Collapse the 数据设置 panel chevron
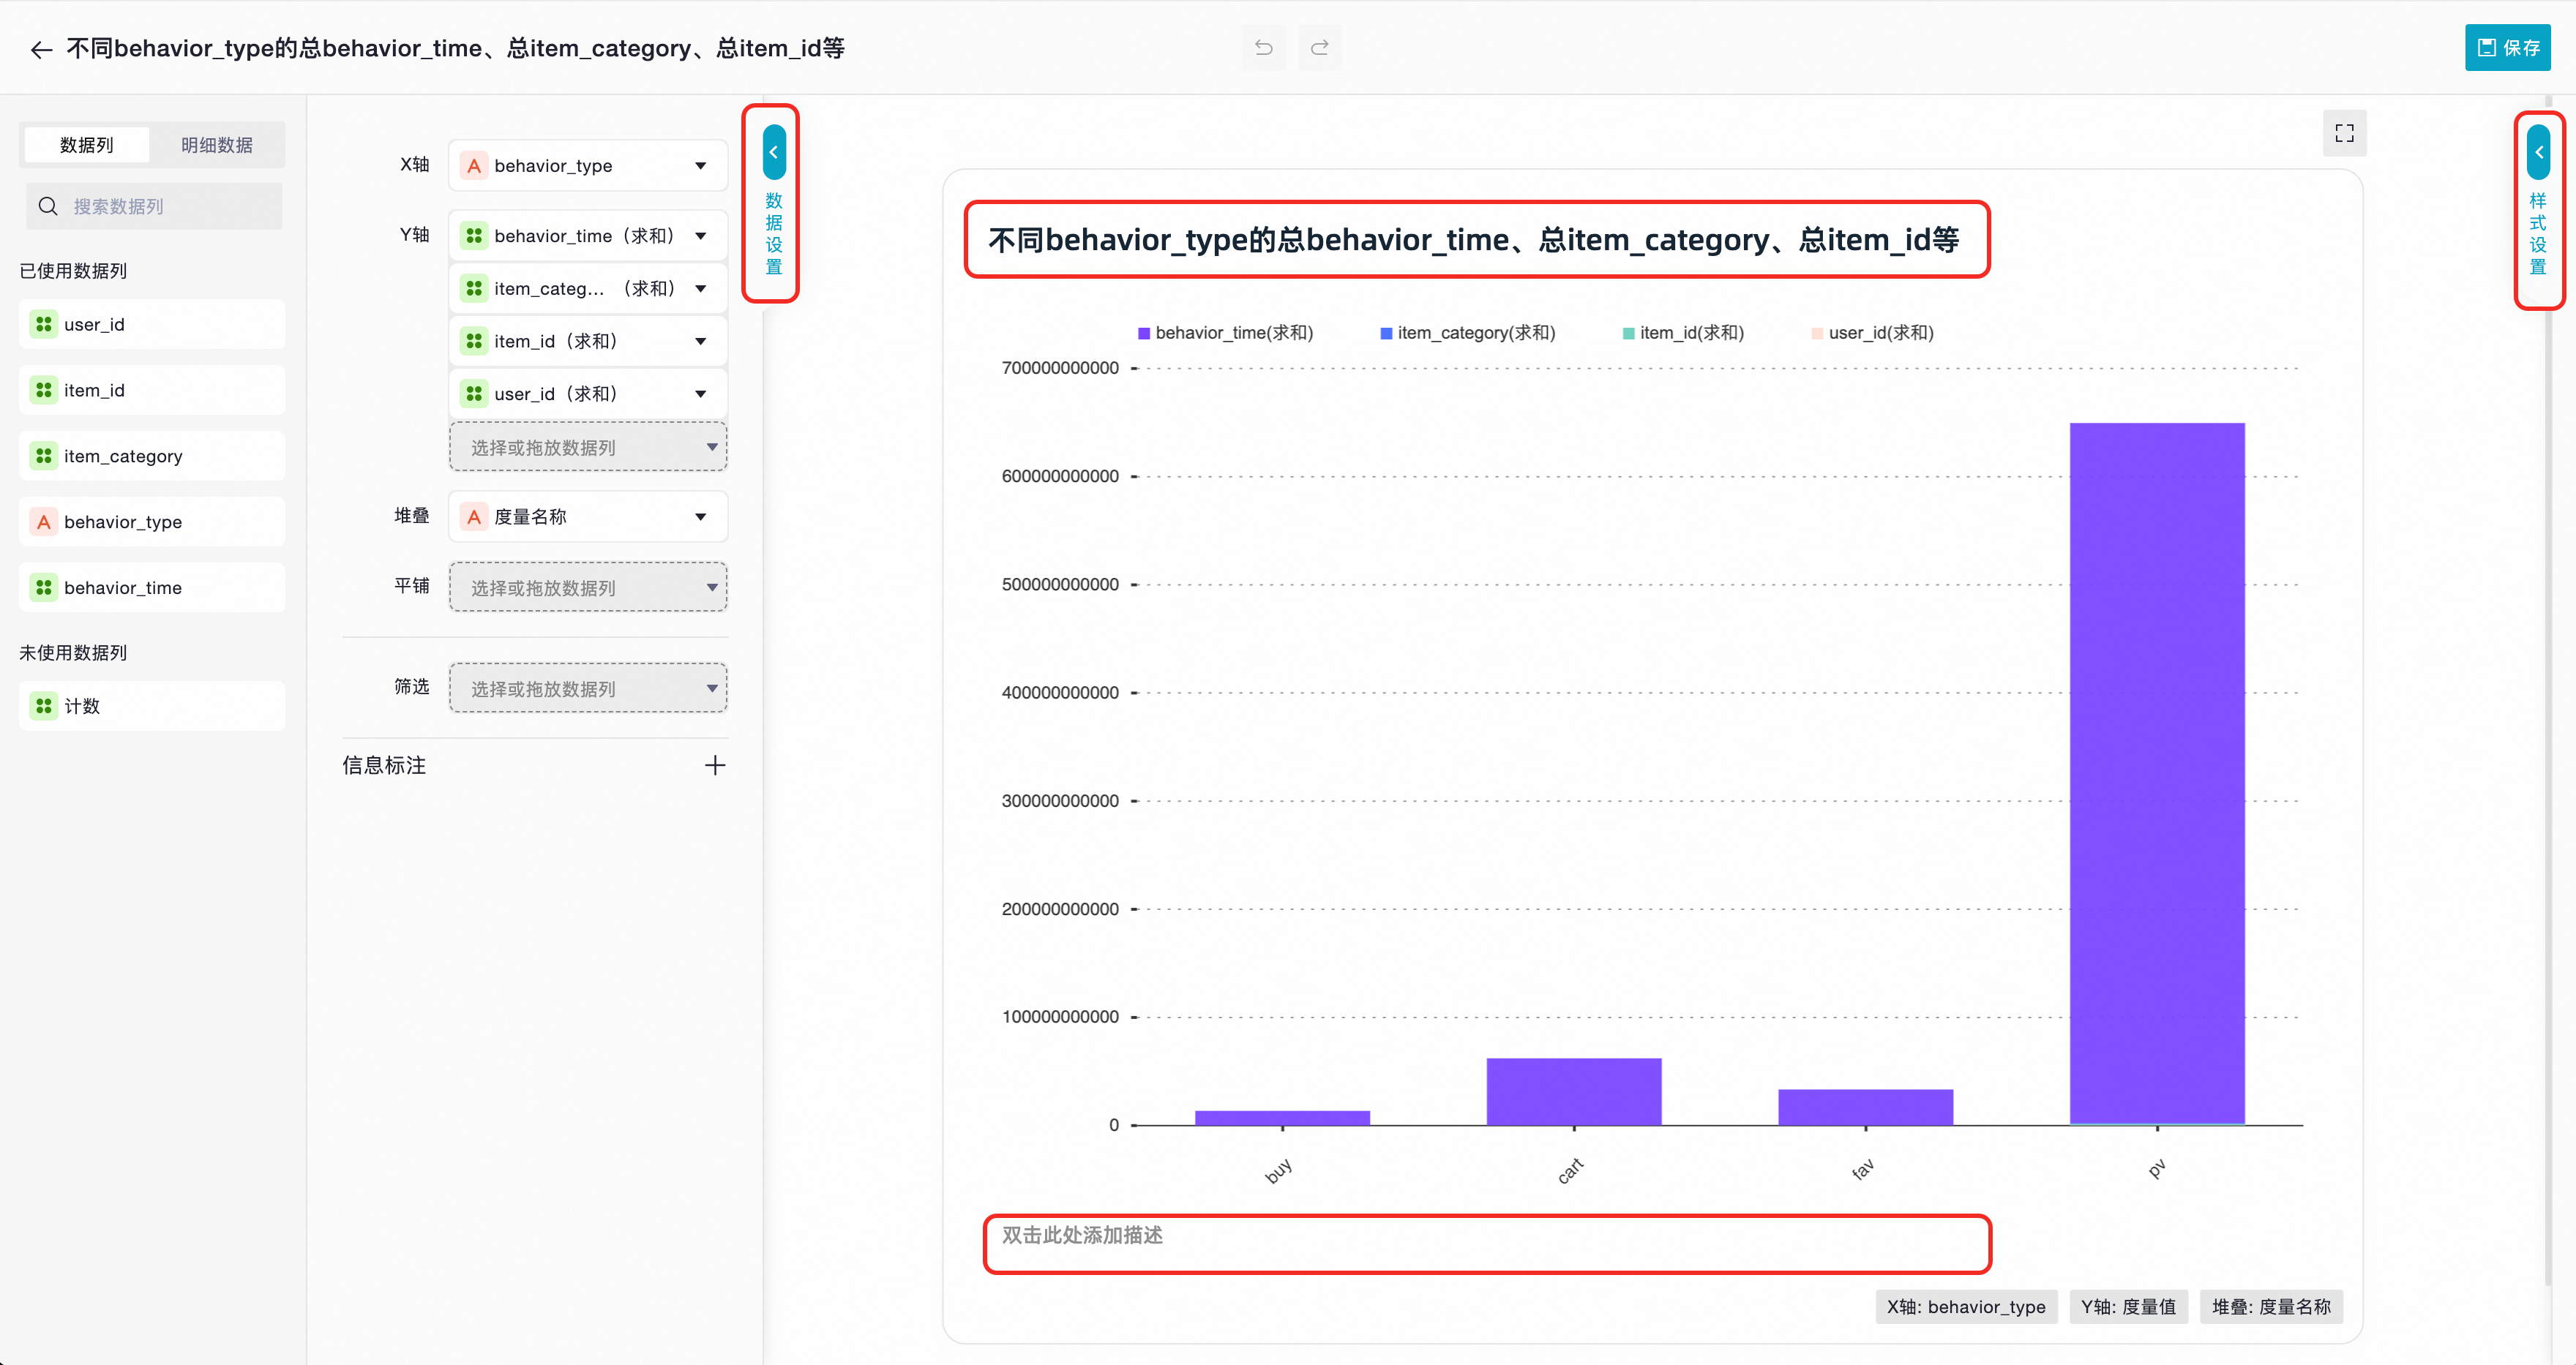The height and width of the screenshot is (1365, 2576). click(773, 153)
